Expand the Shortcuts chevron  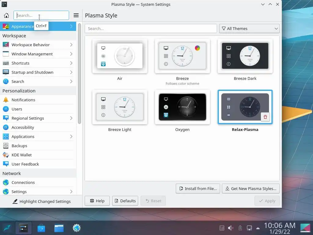[71, 63]
